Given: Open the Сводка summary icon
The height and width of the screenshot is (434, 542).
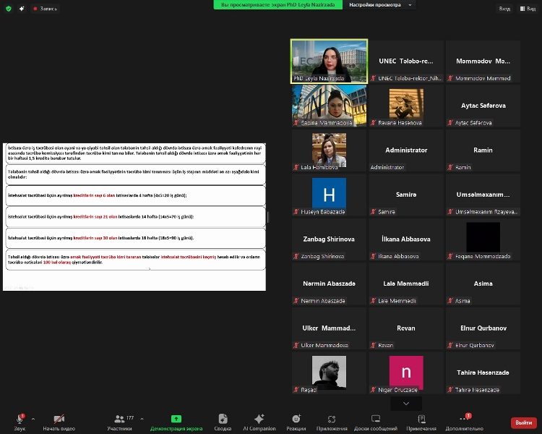Looking at the screenshot, I should click(x=223, y=420).
